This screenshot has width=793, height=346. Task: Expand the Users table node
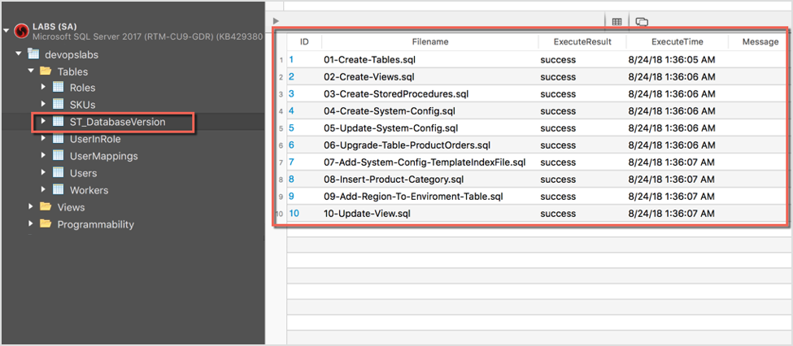click(x=44, y=173)
